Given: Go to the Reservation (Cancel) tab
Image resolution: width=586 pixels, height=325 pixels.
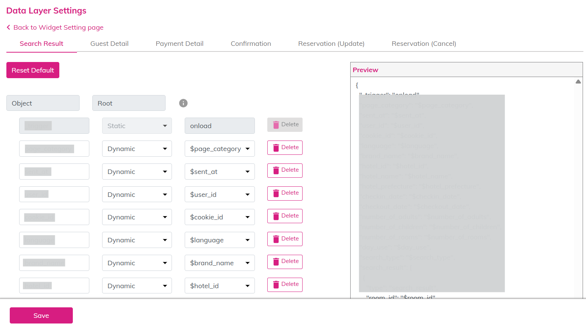Looking at the screenshot, I should (423, 44).
